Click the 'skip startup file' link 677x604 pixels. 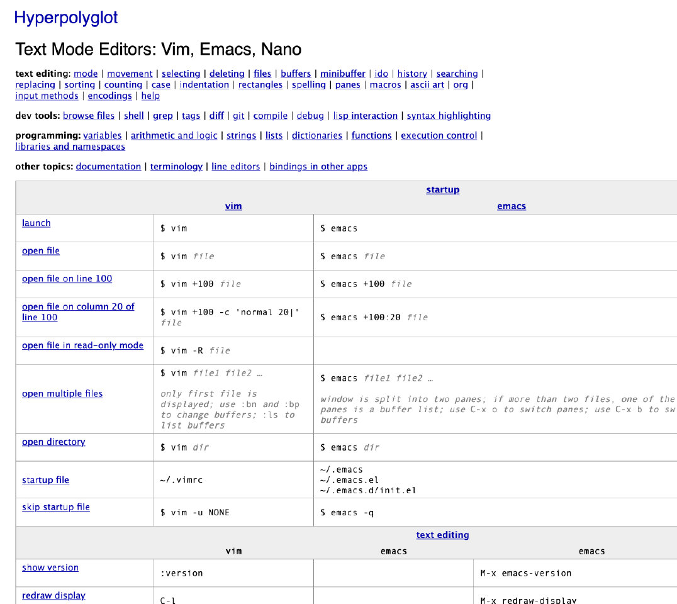tap(56, 507)
